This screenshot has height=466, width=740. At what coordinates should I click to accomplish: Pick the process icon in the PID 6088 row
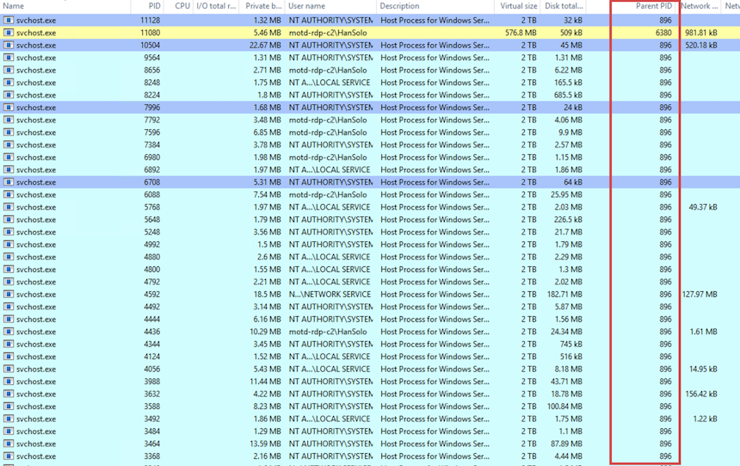[x=9, y=195]
